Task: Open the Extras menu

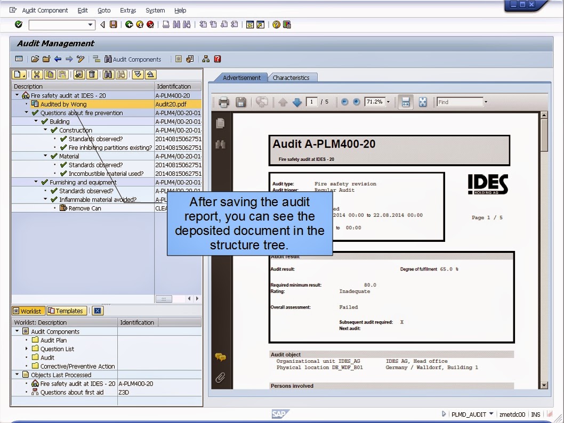Action: [x=128, y=10]
